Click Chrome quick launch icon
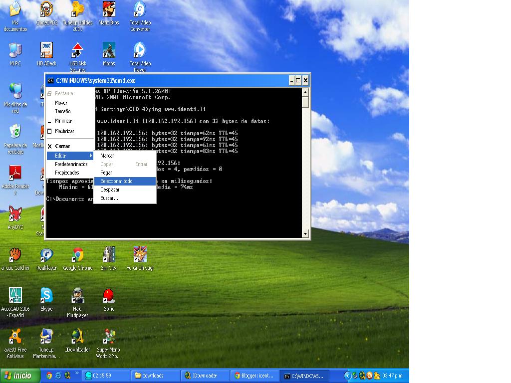The height and width of the screenshot is (383, 511). (x=49, y=376)
